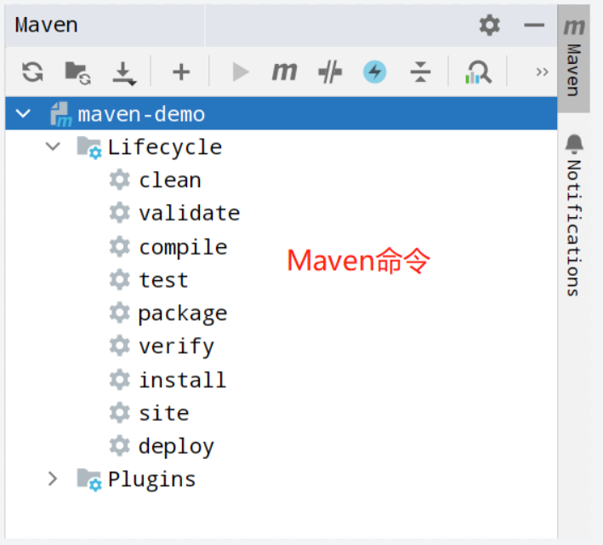Collapse the maven-demo project node
603x545 pixels.
(24, 113)
